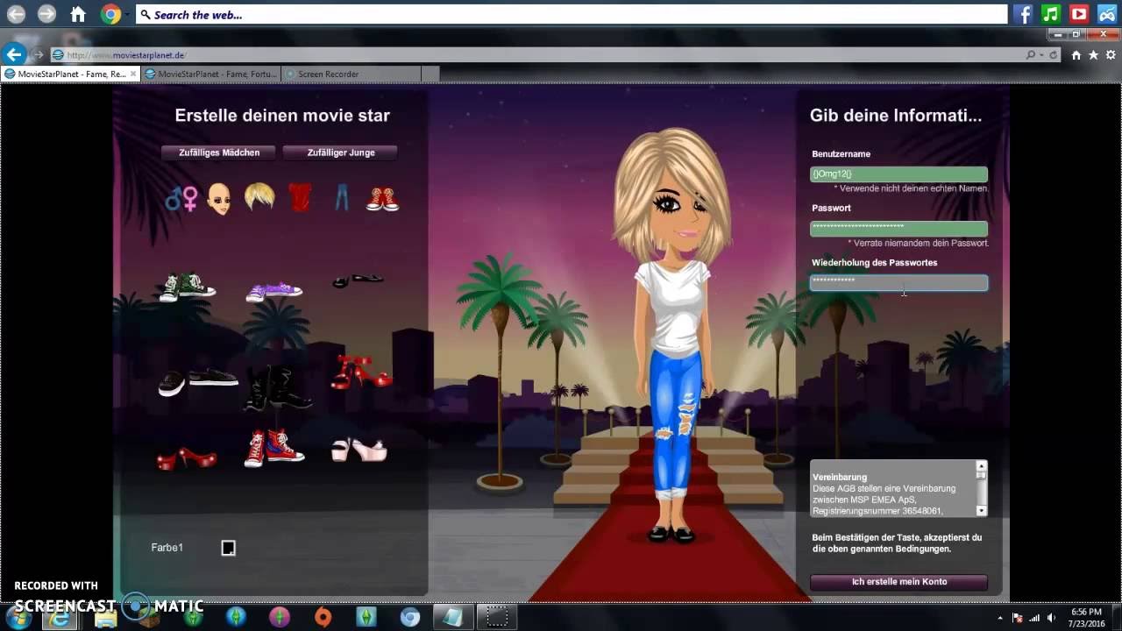
Task: Choose the red pumps
Action: point(186,457)
